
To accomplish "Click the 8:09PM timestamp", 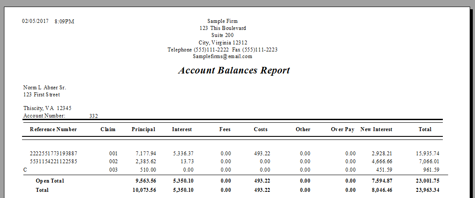I will pyautogui.click(x=64, y=21).
